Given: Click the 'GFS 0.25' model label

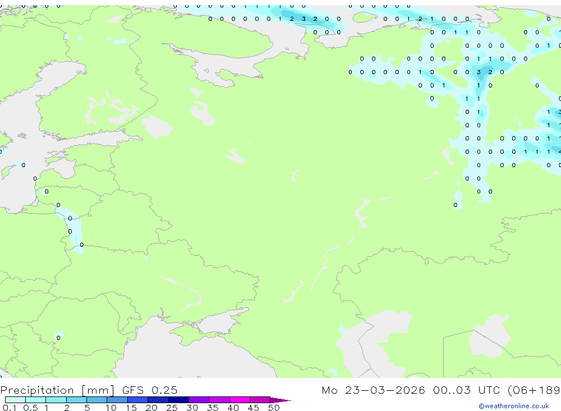Looking at the screenshot, I should (x=150, y=390).
